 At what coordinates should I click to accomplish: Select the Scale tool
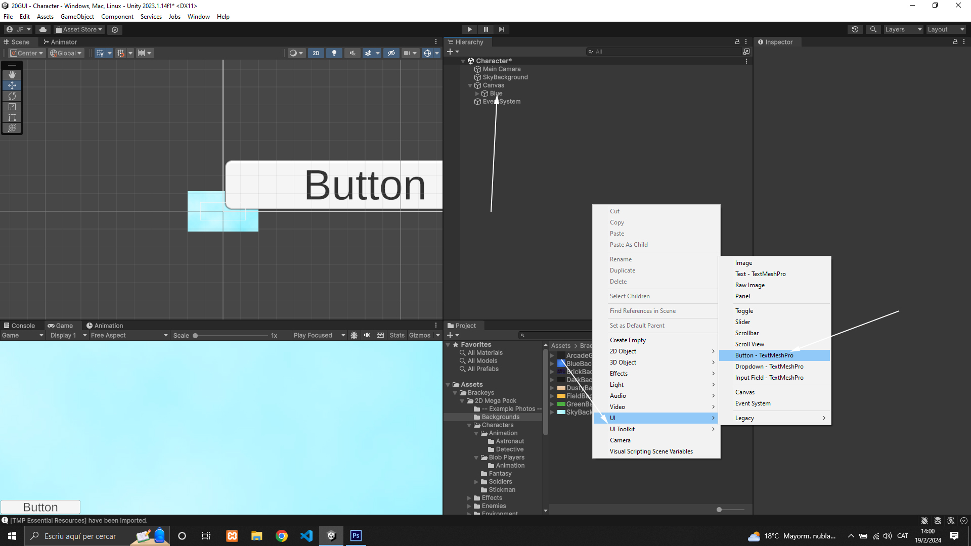pos(12,107)
